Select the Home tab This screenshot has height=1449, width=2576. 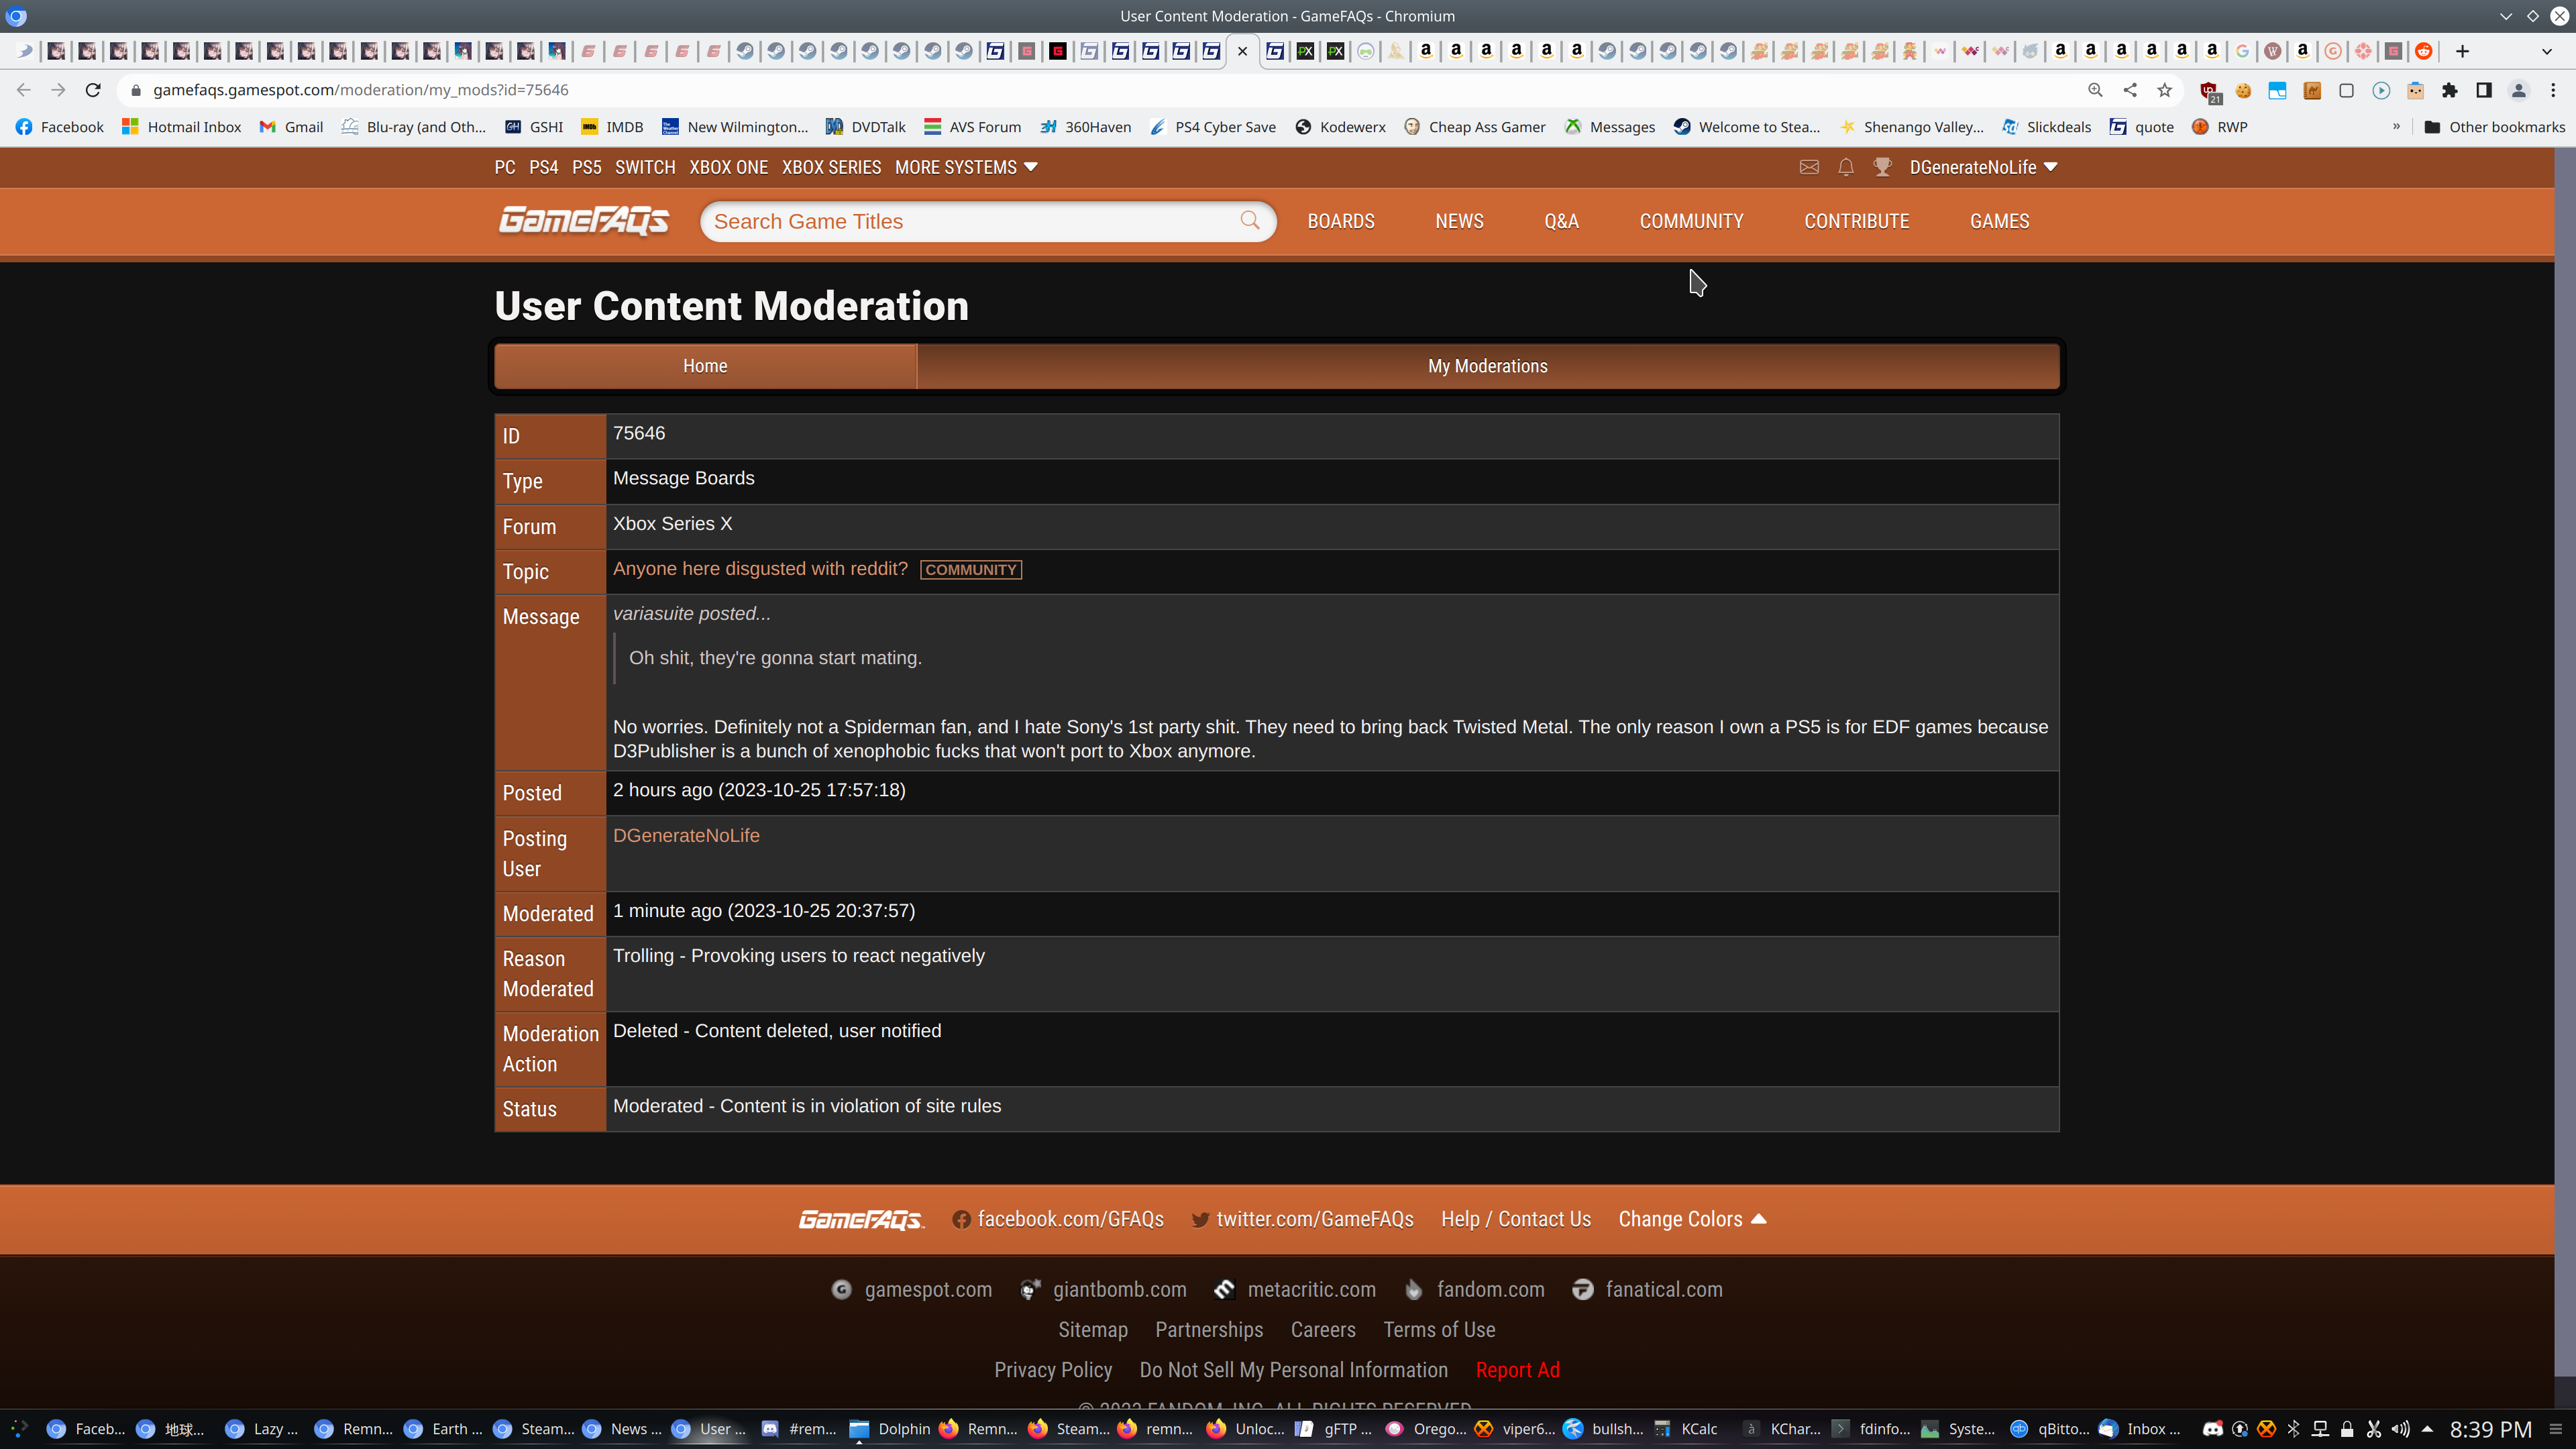click(705, 366)
